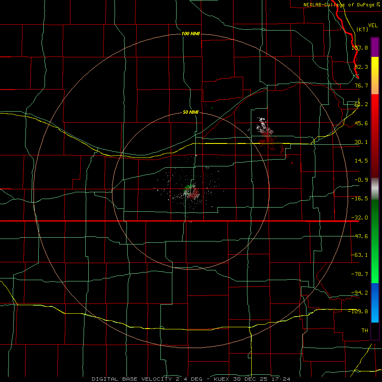Viewport: 382px width, 382px height.
Task: Click the -94.2 velocity scale value
Action: pos(360,292)
